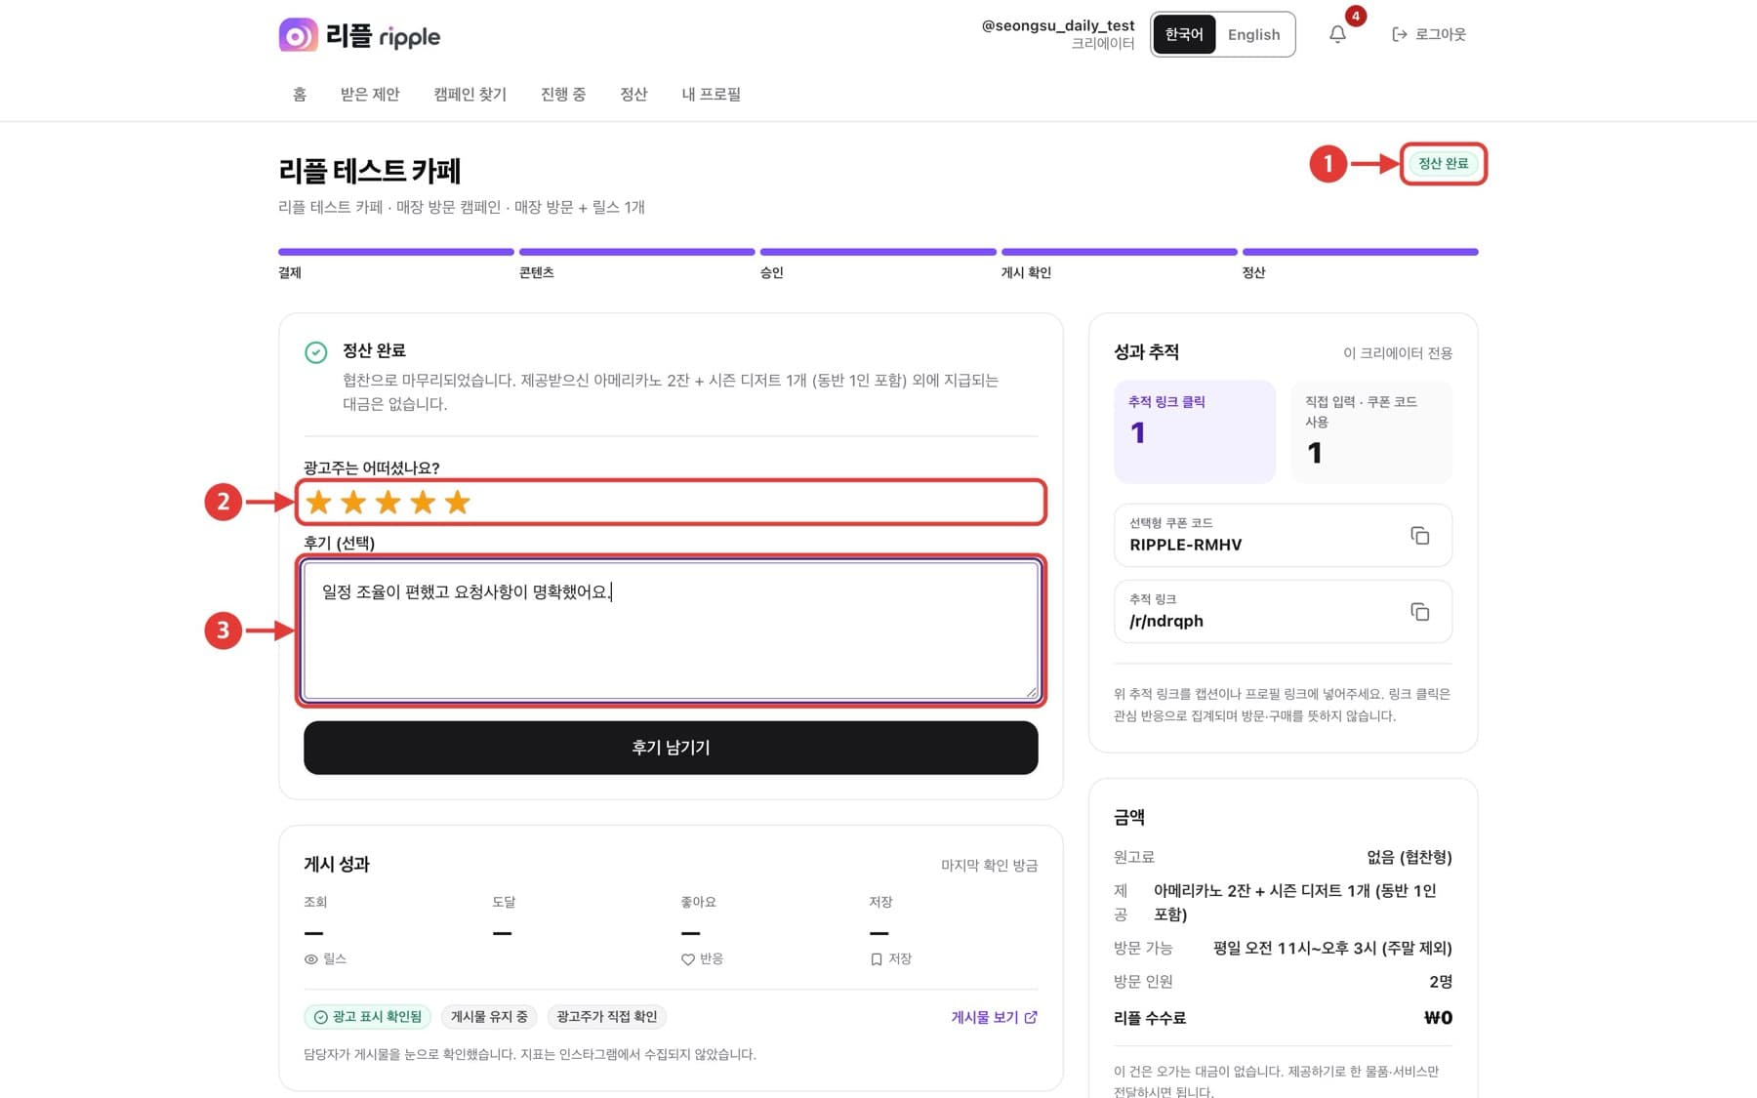1757x1098 pixels.
Task: Click the 후기 (선택) label
Action: pos(339,544)
